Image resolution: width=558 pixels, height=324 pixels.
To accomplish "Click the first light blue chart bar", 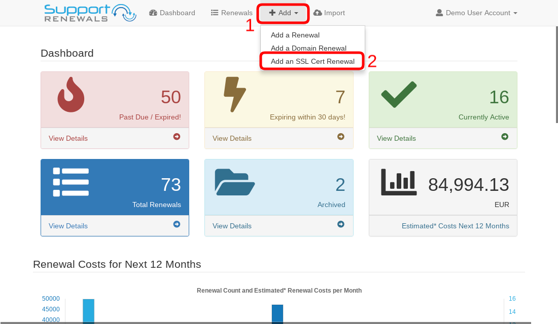I will click(x=89, y=311).
